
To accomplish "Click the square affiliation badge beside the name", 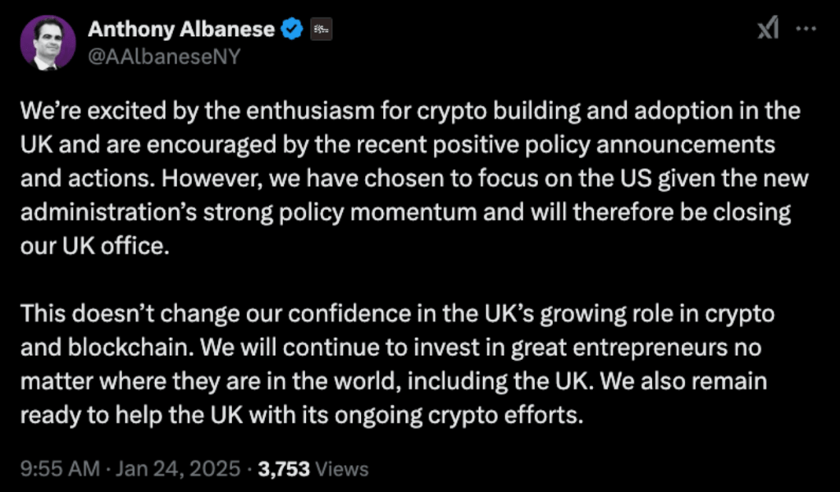I will 322,30.
